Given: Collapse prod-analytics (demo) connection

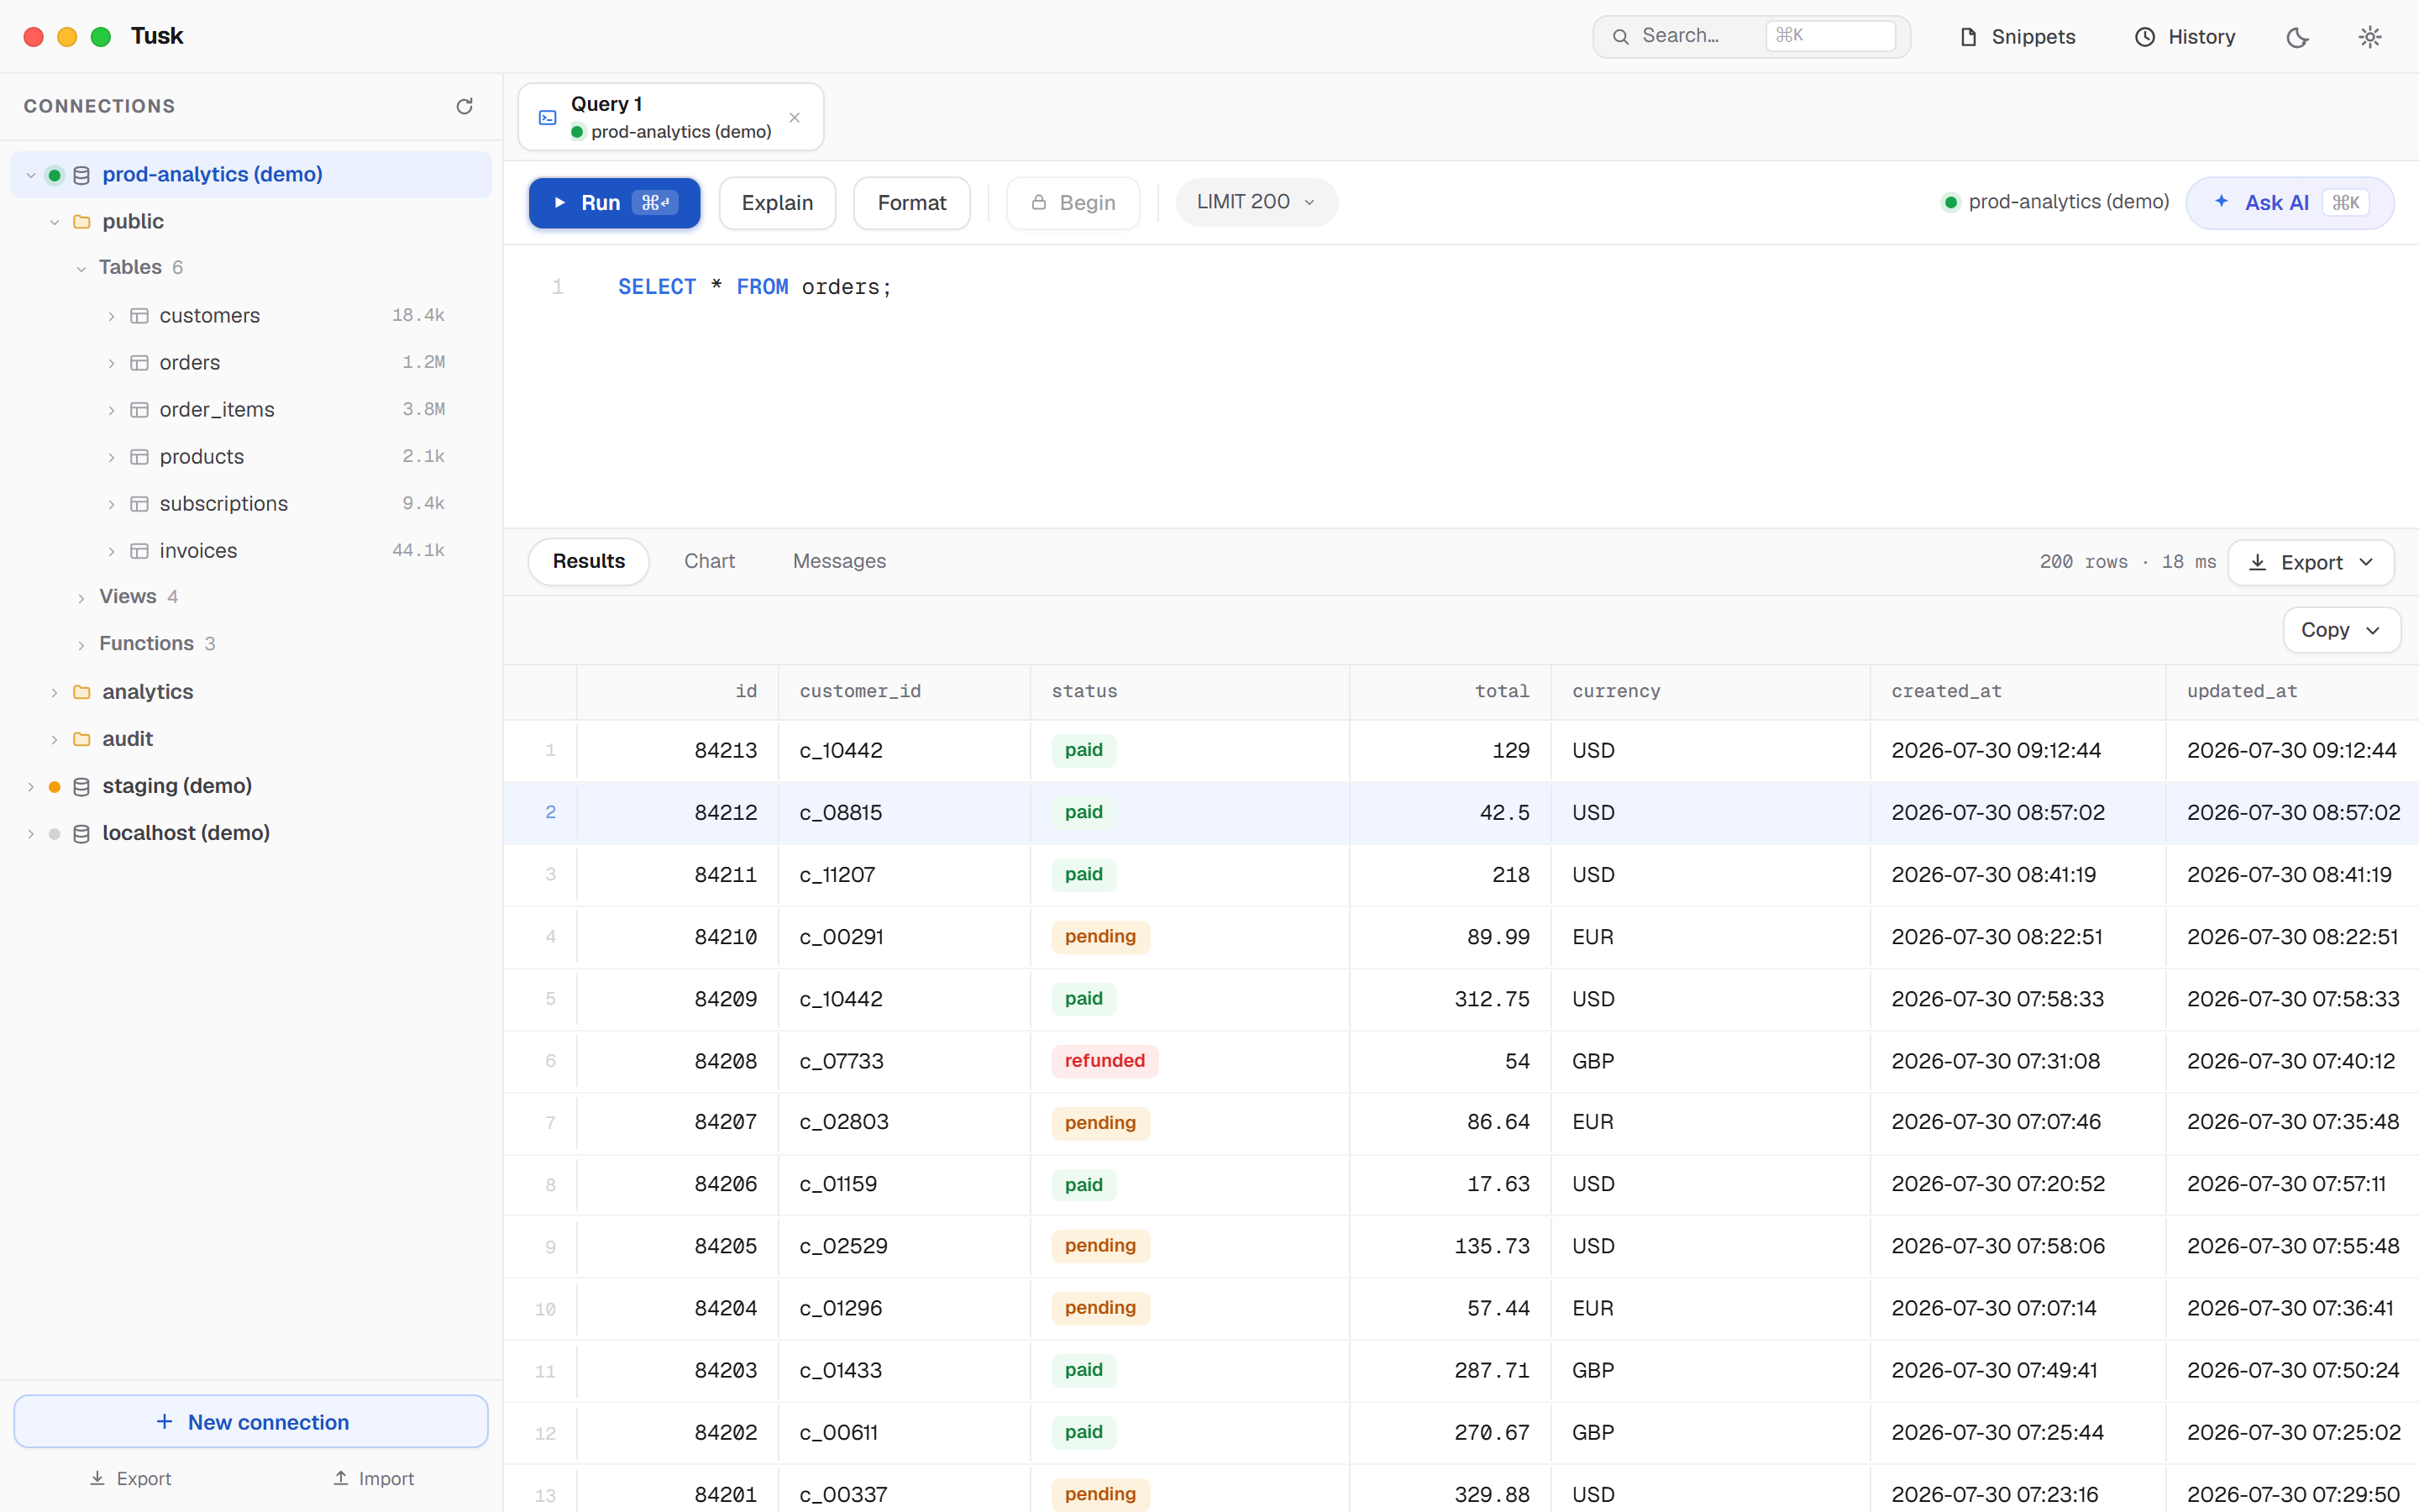Looking at the screenshot, I should click(31, 175).
